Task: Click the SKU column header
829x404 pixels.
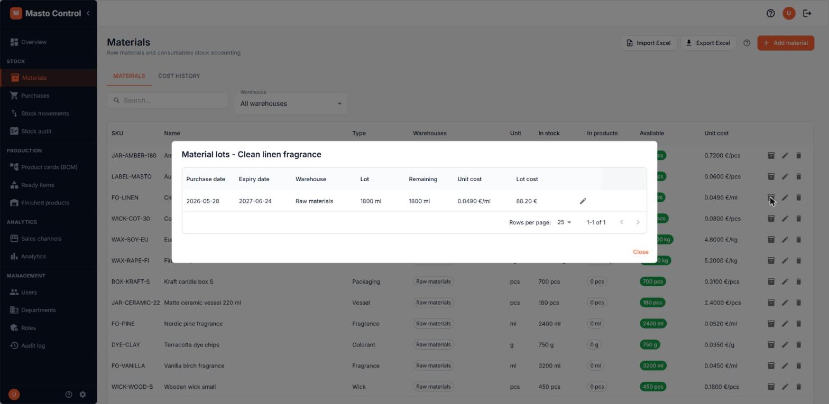Action: coord(117,133)
